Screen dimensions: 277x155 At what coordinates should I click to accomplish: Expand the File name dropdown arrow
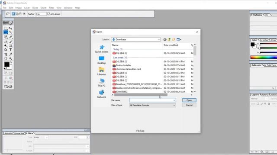coord(174,100)
